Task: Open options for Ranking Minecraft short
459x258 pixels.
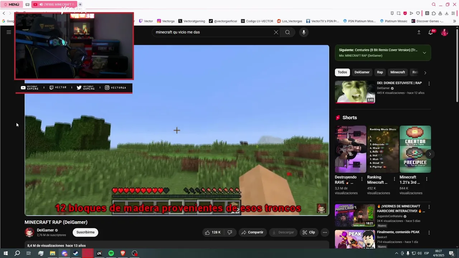Action: pyautogui.click(x=394, y=179)
